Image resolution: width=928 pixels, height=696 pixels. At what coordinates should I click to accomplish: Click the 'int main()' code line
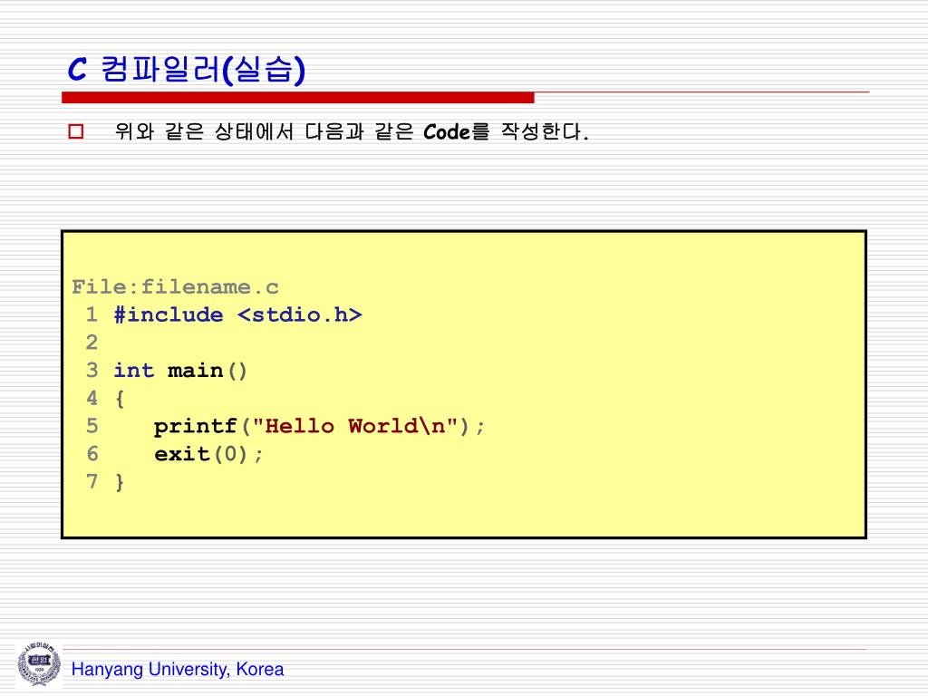tap(180, 371)
